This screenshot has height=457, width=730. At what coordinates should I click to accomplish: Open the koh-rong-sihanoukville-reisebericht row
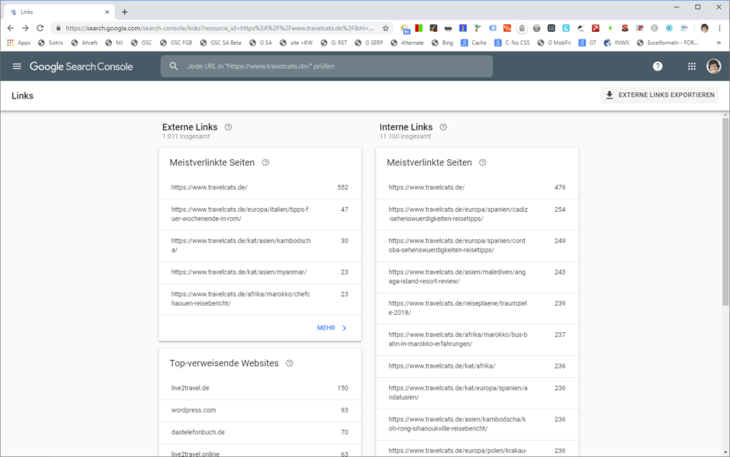(477, 424)
